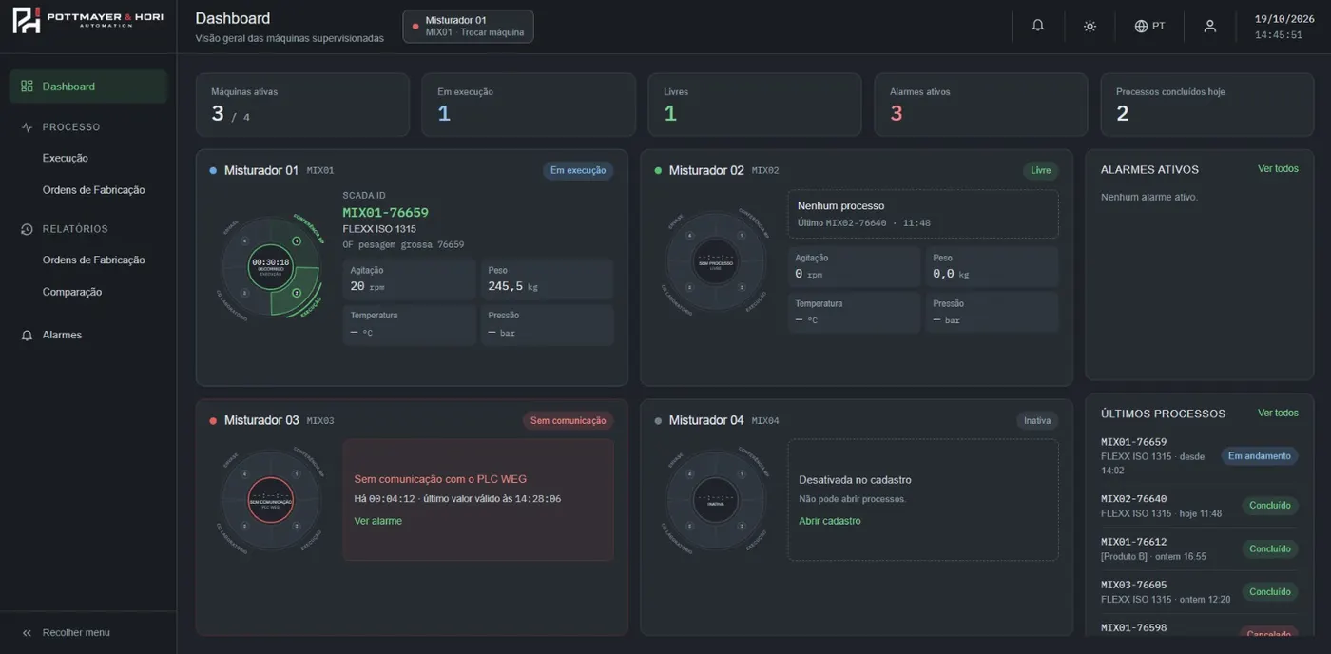
Task: Select Dashboard in the sidebar
Action: tap(88, 87)
